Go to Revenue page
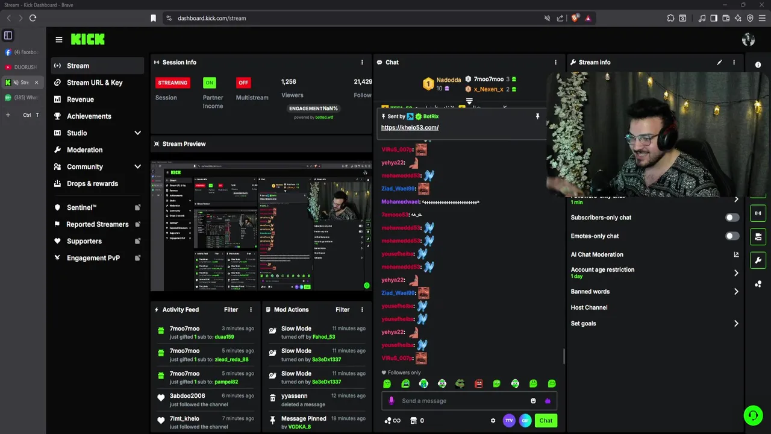771x434 pixels. click(98, 99)
